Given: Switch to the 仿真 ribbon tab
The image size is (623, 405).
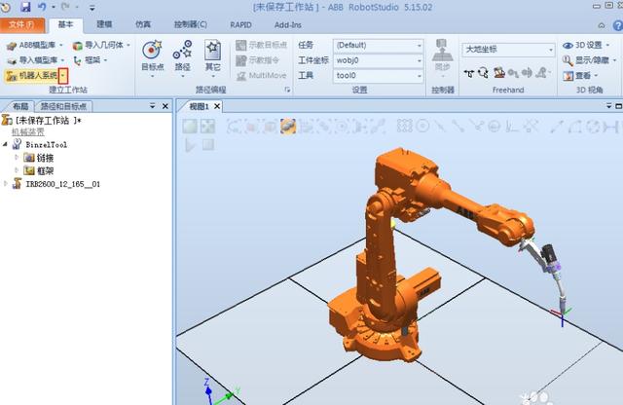Looking at the screenshot, I should 143,24.
